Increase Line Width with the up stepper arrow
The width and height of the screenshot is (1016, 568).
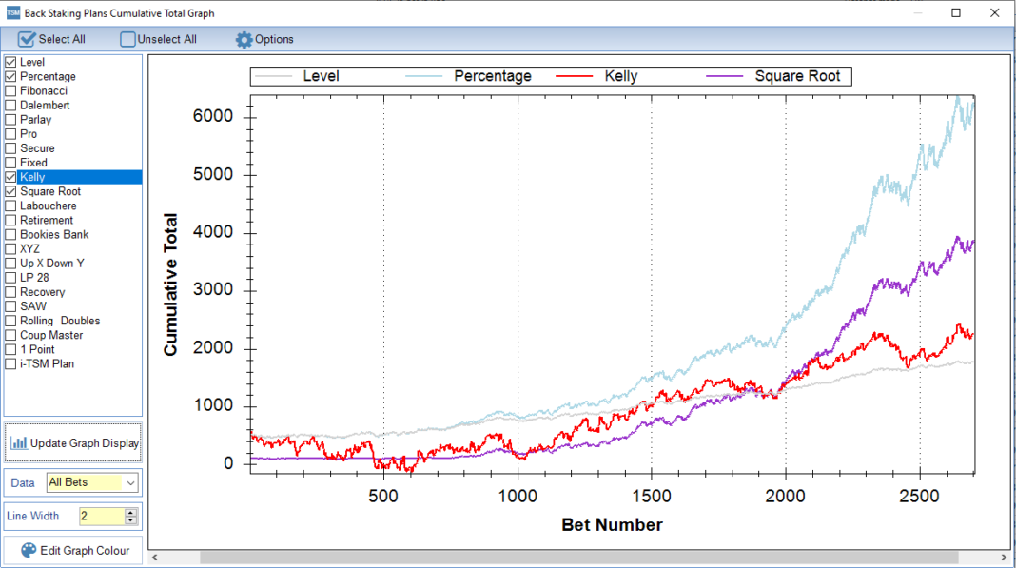pyautogui.click(x=129, y=512)
